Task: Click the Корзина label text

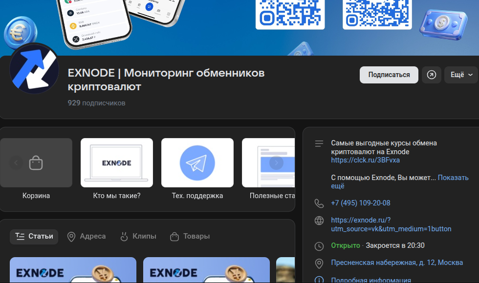Action: point(36,196)
